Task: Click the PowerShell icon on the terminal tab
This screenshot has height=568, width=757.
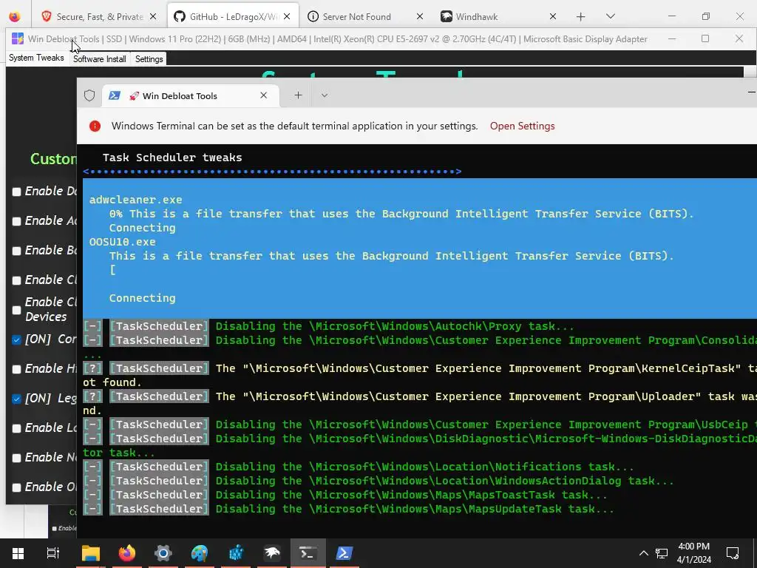Action: [115, 95]
